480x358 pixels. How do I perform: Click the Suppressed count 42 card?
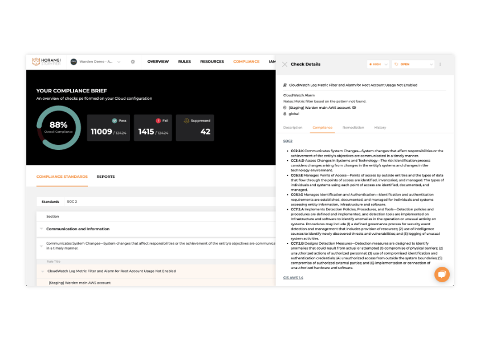point(195,128)
